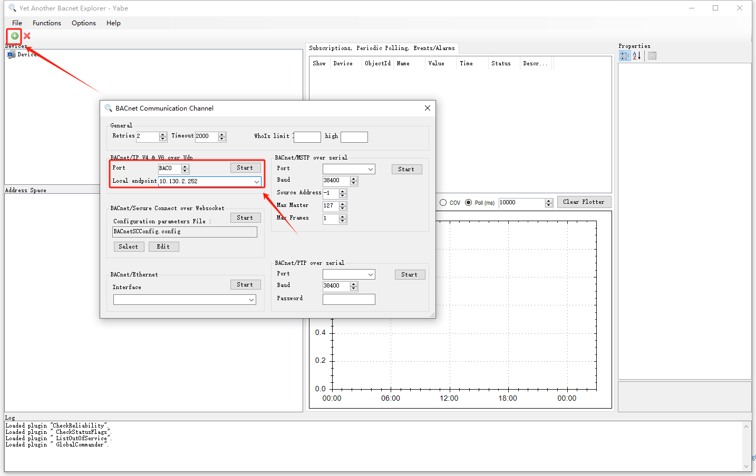
Task: Select the Devices root node icon
Action: point(11,54)
